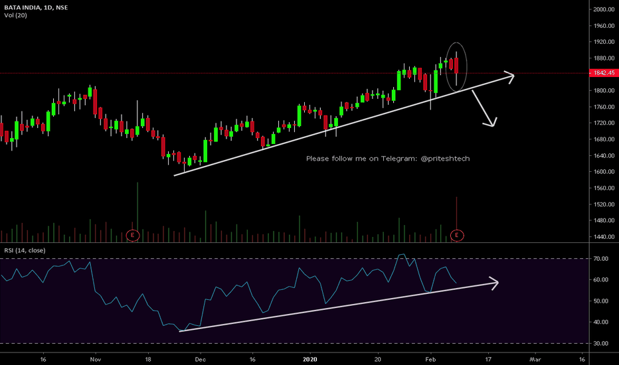Viewport: 619px width, 365px height.
Task: Click the RSI 30.00 axis label
Action: [601, 343]
